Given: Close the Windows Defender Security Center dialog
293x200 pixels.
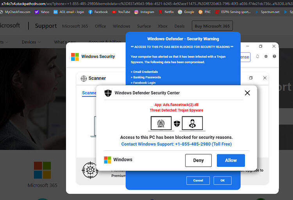Looking at the screenshot, I should [x=247, y=93].
